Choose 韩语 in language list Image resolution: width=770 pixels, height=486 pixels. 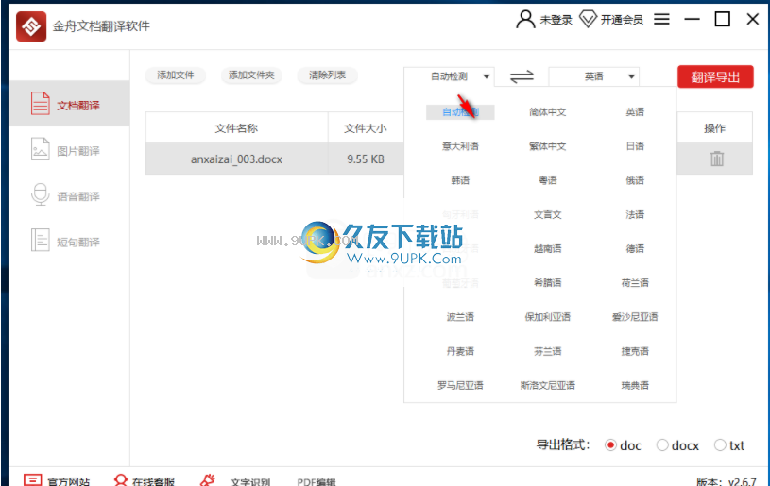pyautogui.click(x=460, y=180)
